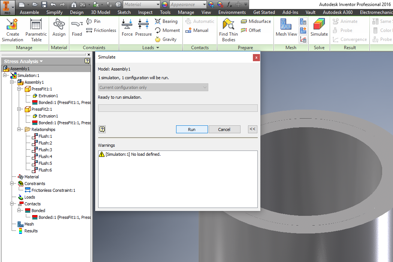393x262 pixels.
Task: Click the simulation progress bar
Action: click(x=178, y=108)
